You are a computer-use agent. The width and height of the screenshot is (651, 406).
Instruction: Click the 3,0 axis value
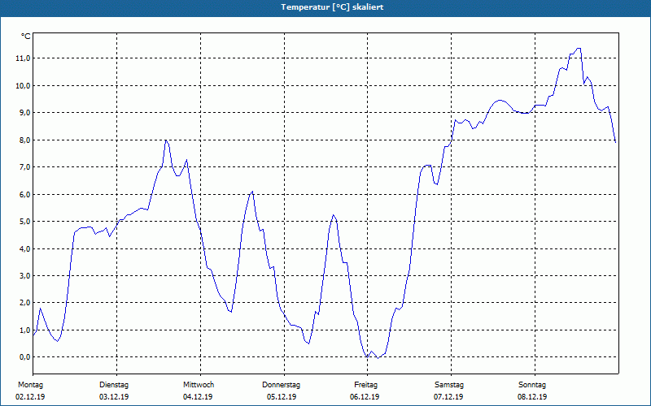pyautogui.click(x=24, y=275)
